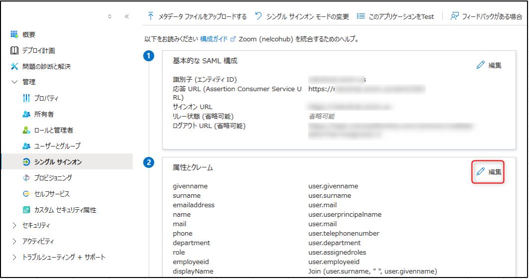Click the ロールと管理者 icon
This screenshot has height=279, width=529.
click(x=26, y=130)
